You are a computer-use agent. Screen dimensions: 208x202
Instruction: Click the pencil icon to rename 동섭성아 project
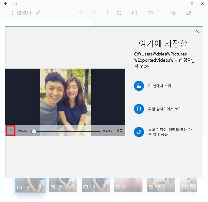click(x=38, y=12)
